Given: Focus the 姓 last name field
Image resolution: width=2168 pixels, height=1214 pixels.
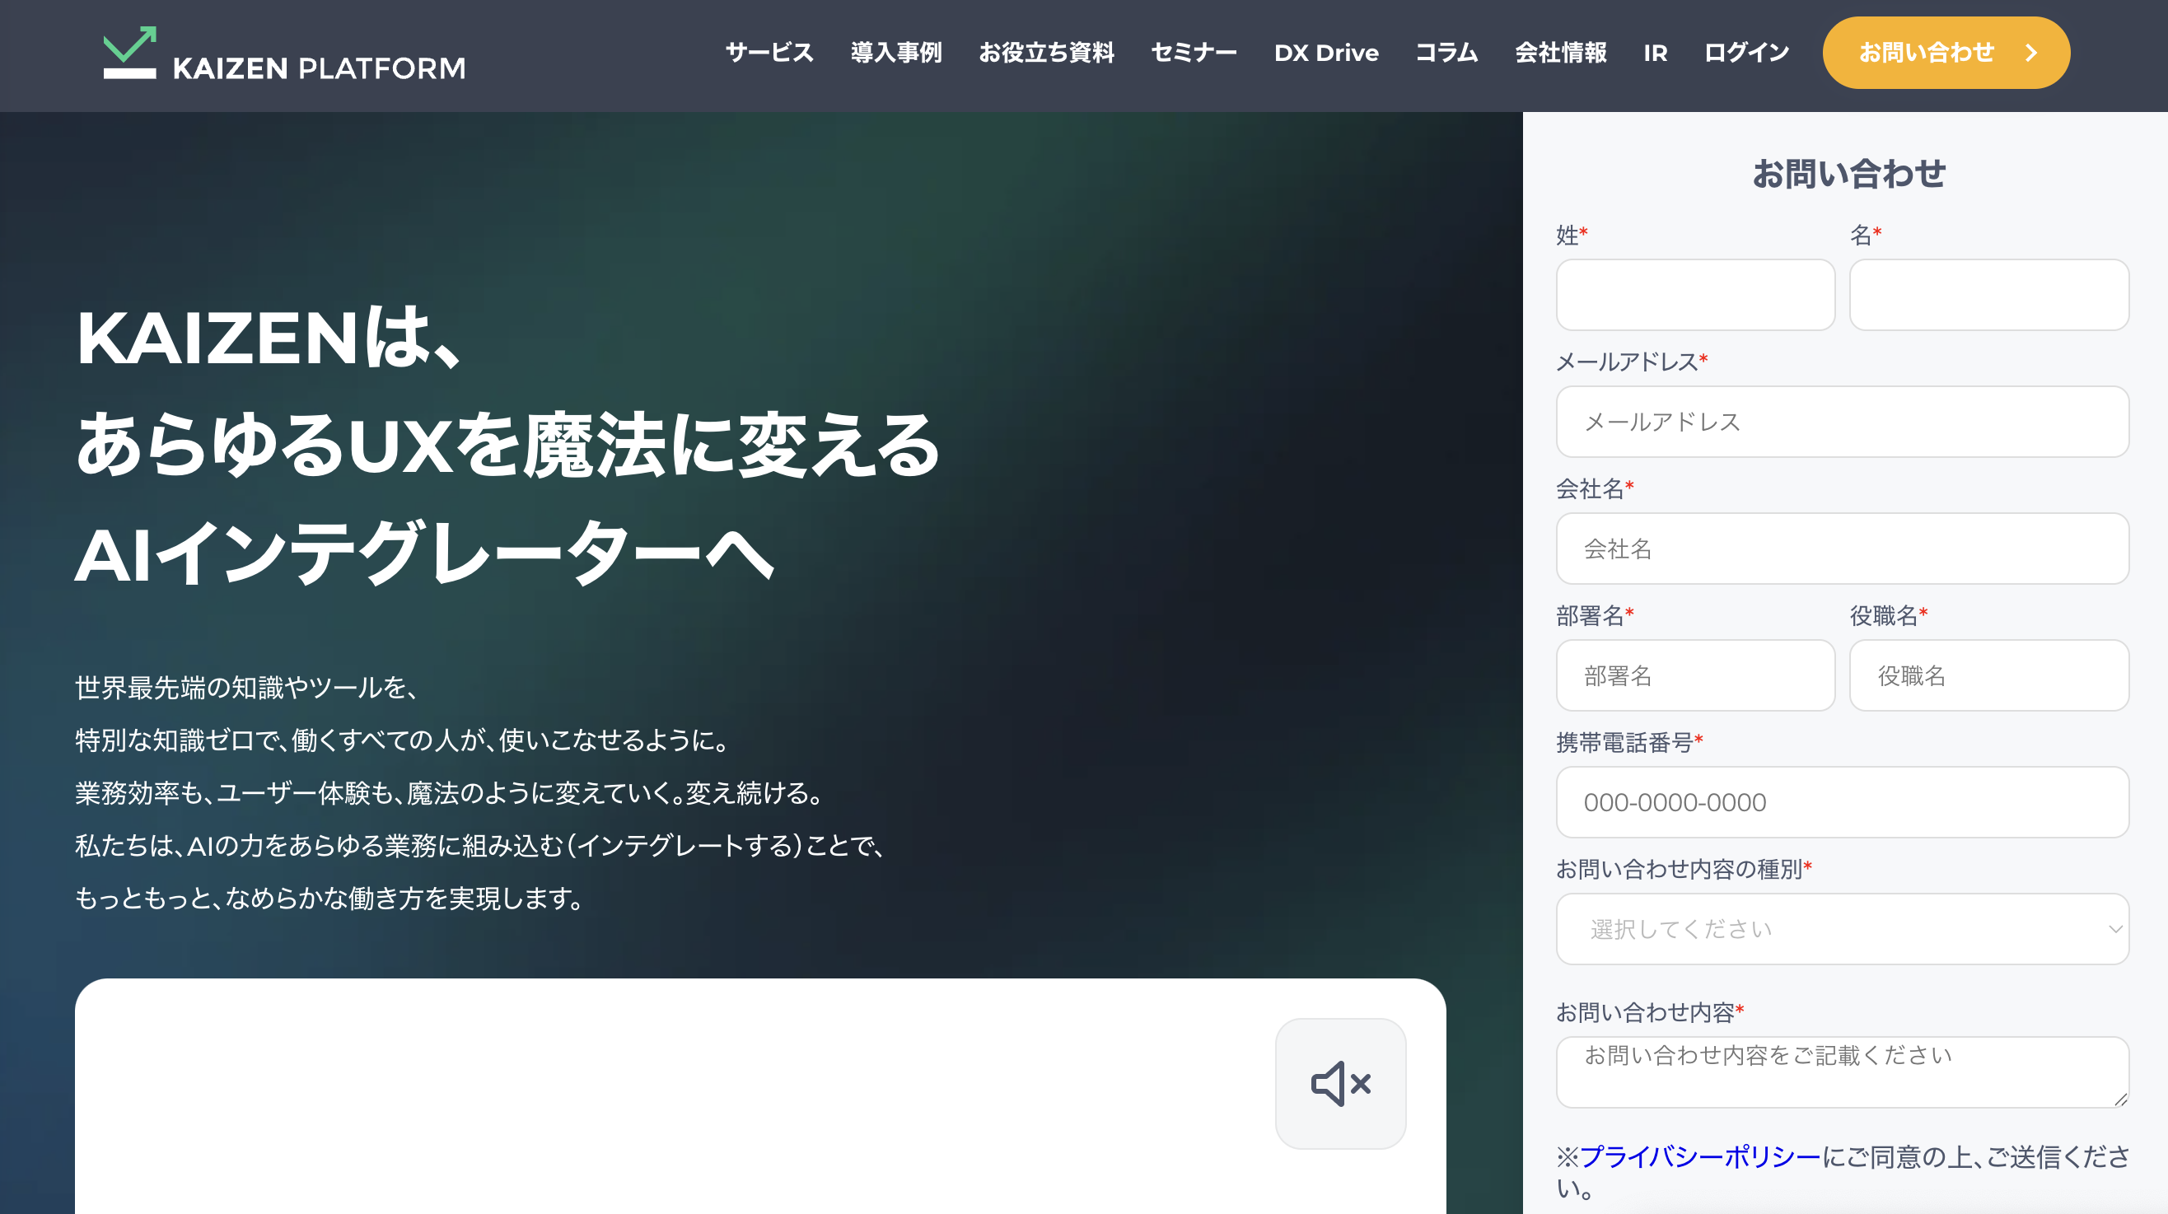Looking at the screenshot, I should (x=1695, y=295).
